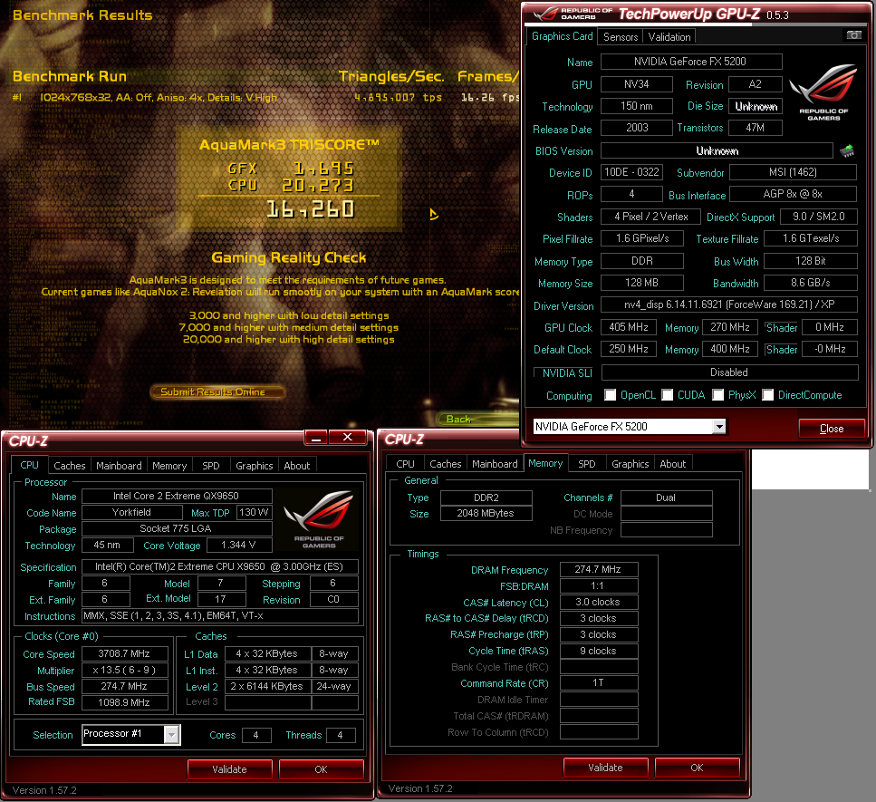Image resolution: width=876 pixels, height=802 pixels.
Task: Close the left CPU-Z window with X
Action: (x=348, y=437)
